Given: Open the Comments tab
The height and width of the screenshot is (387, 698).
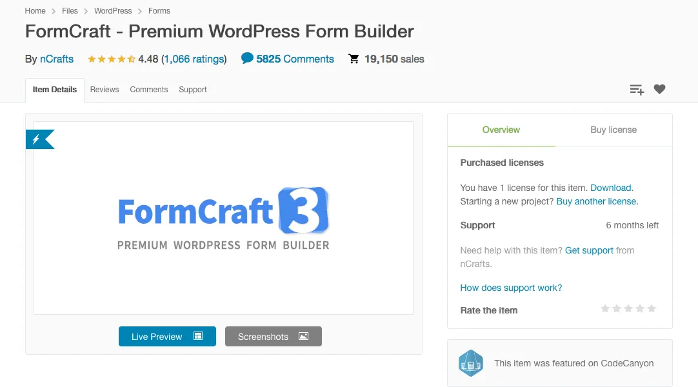Looking at the screenshot, I should click(x=148, y=90).
